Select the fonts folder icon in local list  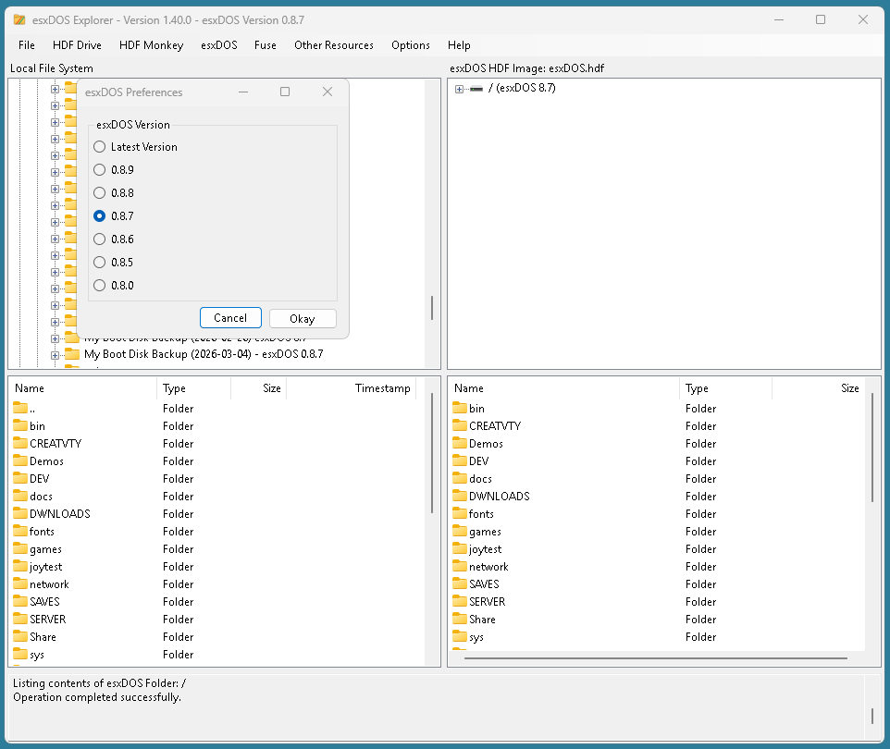tap(20, 531)
